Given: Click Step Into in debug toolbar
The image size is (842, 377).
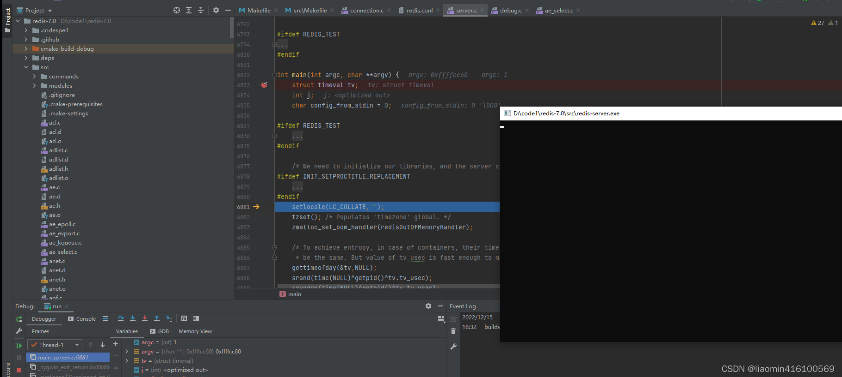Looking at the screenshot, I should point(133,318).
